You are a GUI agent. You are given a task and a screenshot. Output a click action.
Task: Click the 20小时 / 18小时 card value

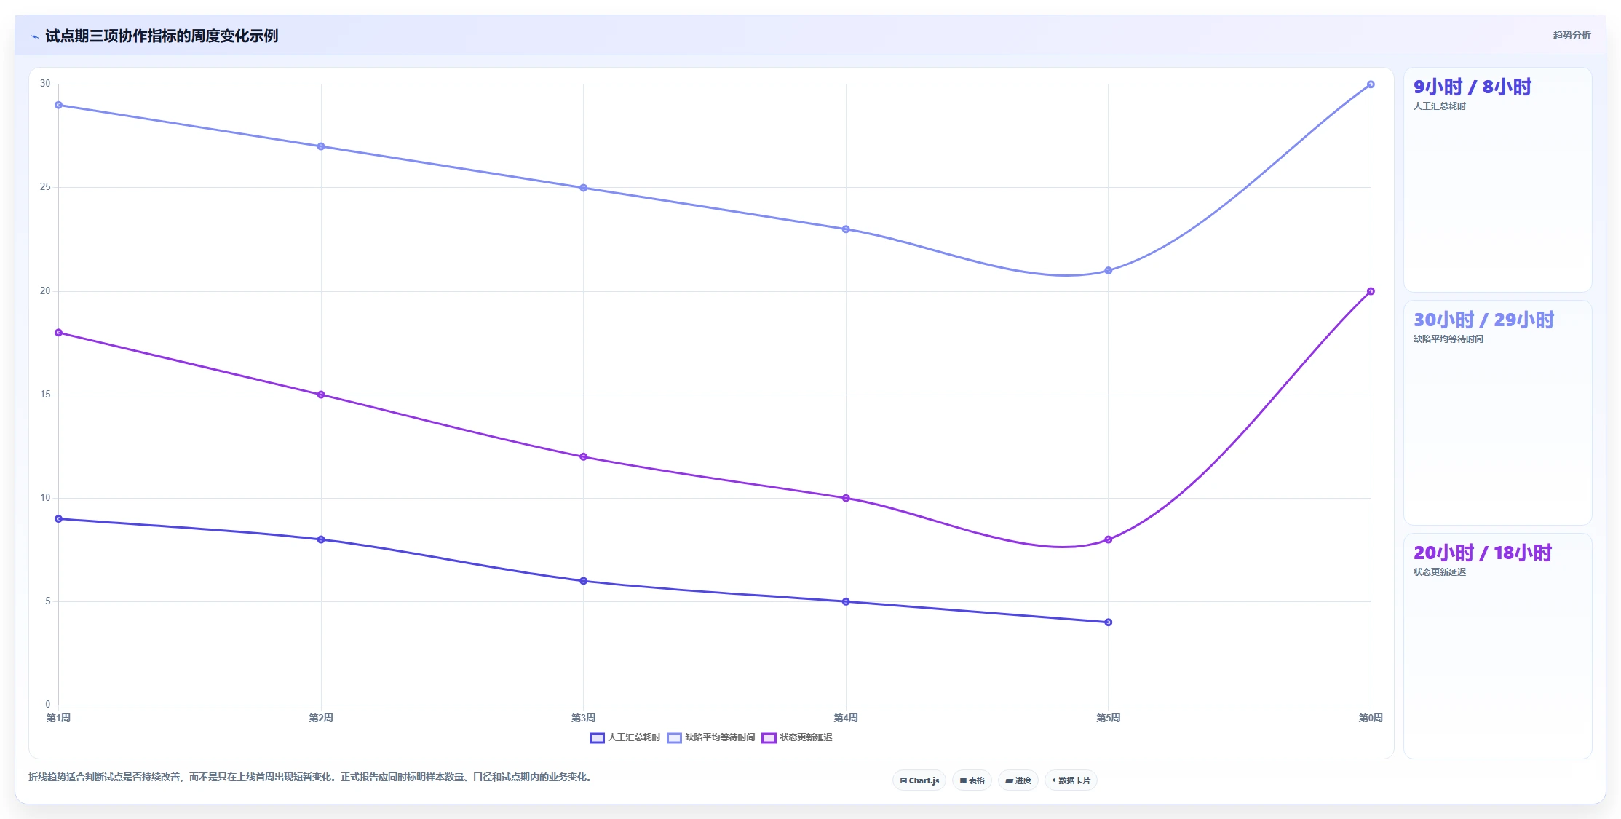point(1483,553)
